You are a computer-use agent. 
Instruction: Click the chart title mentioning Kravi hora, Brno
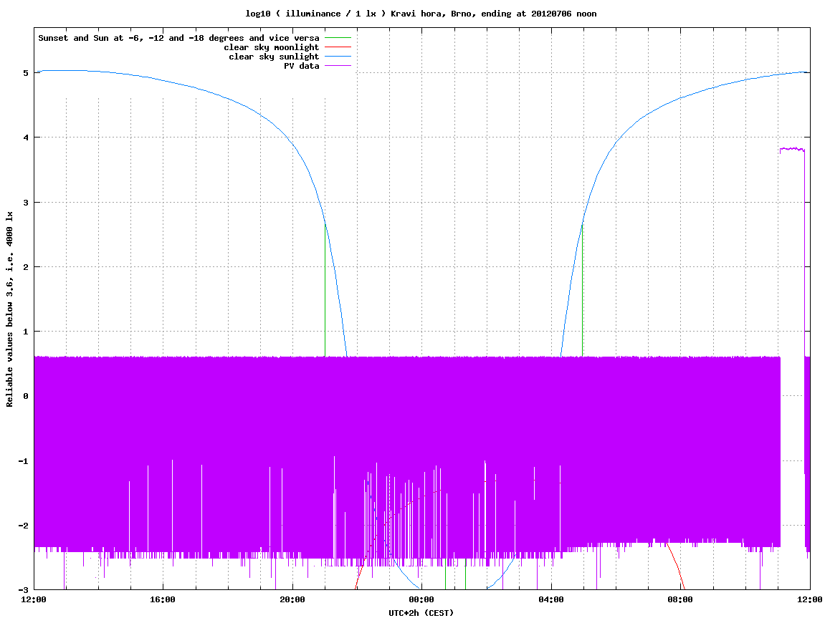coord(421,14)
